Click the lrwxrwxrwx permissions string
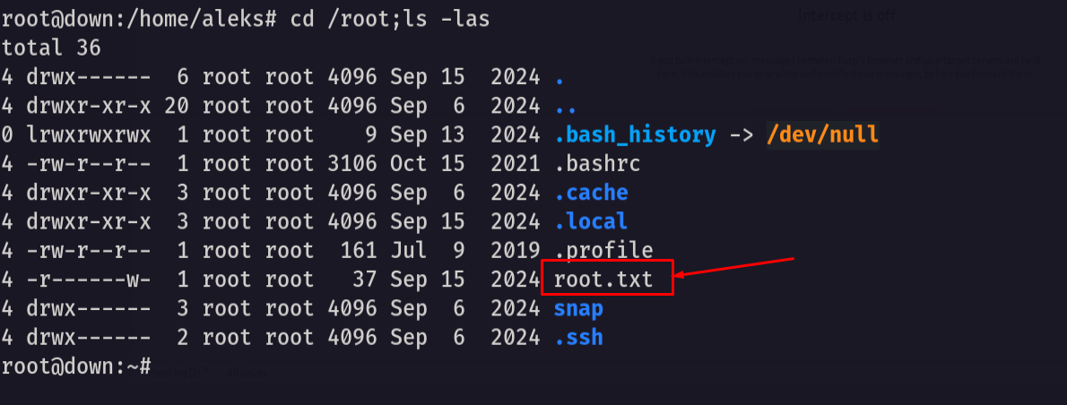The height and width of the screenshot is (405, 1067). (89, 134)
